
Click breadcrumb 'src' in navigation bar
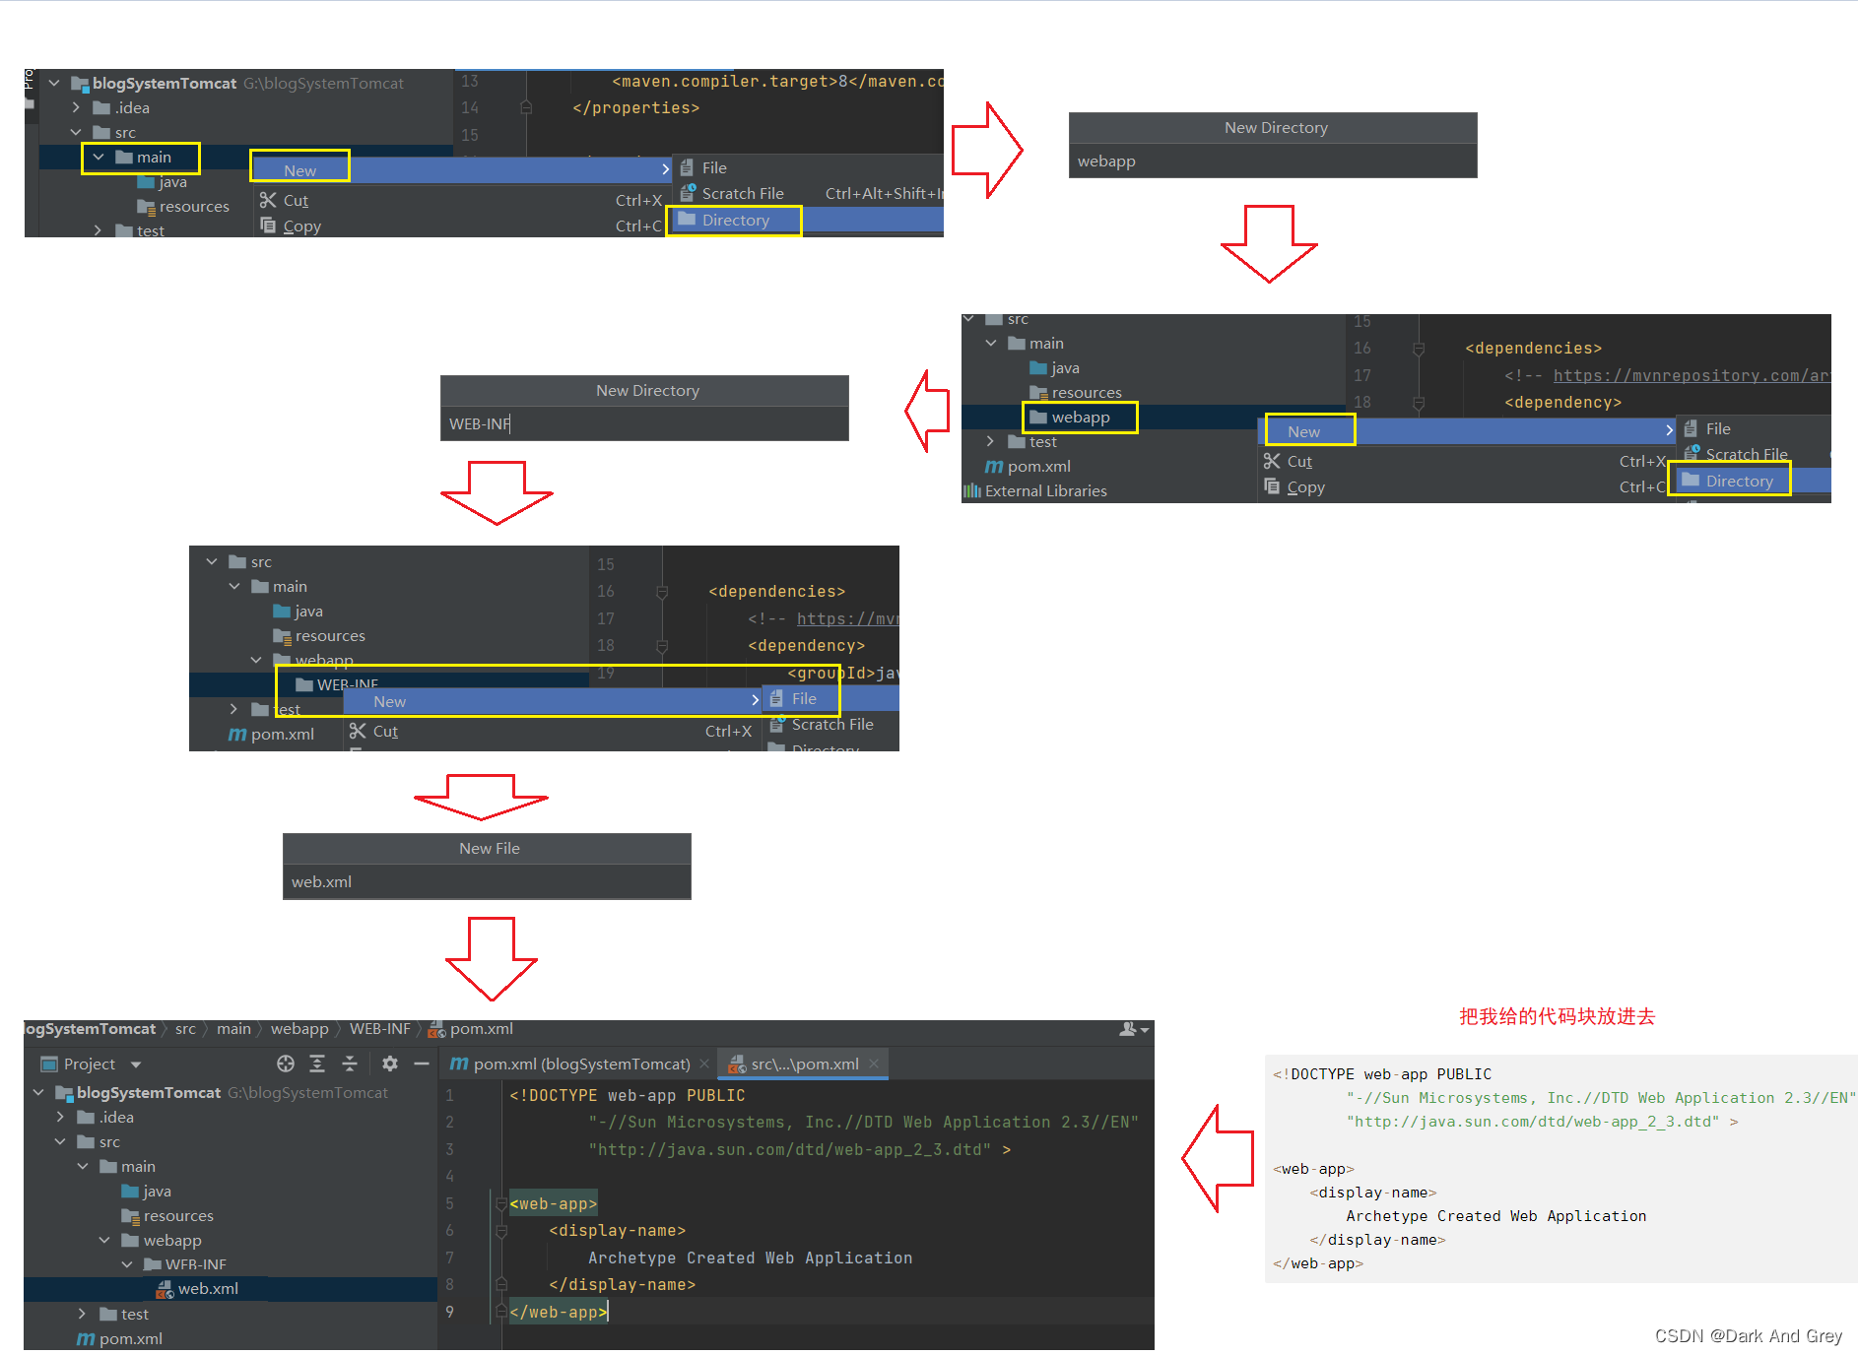click(x=185, y=1029)
